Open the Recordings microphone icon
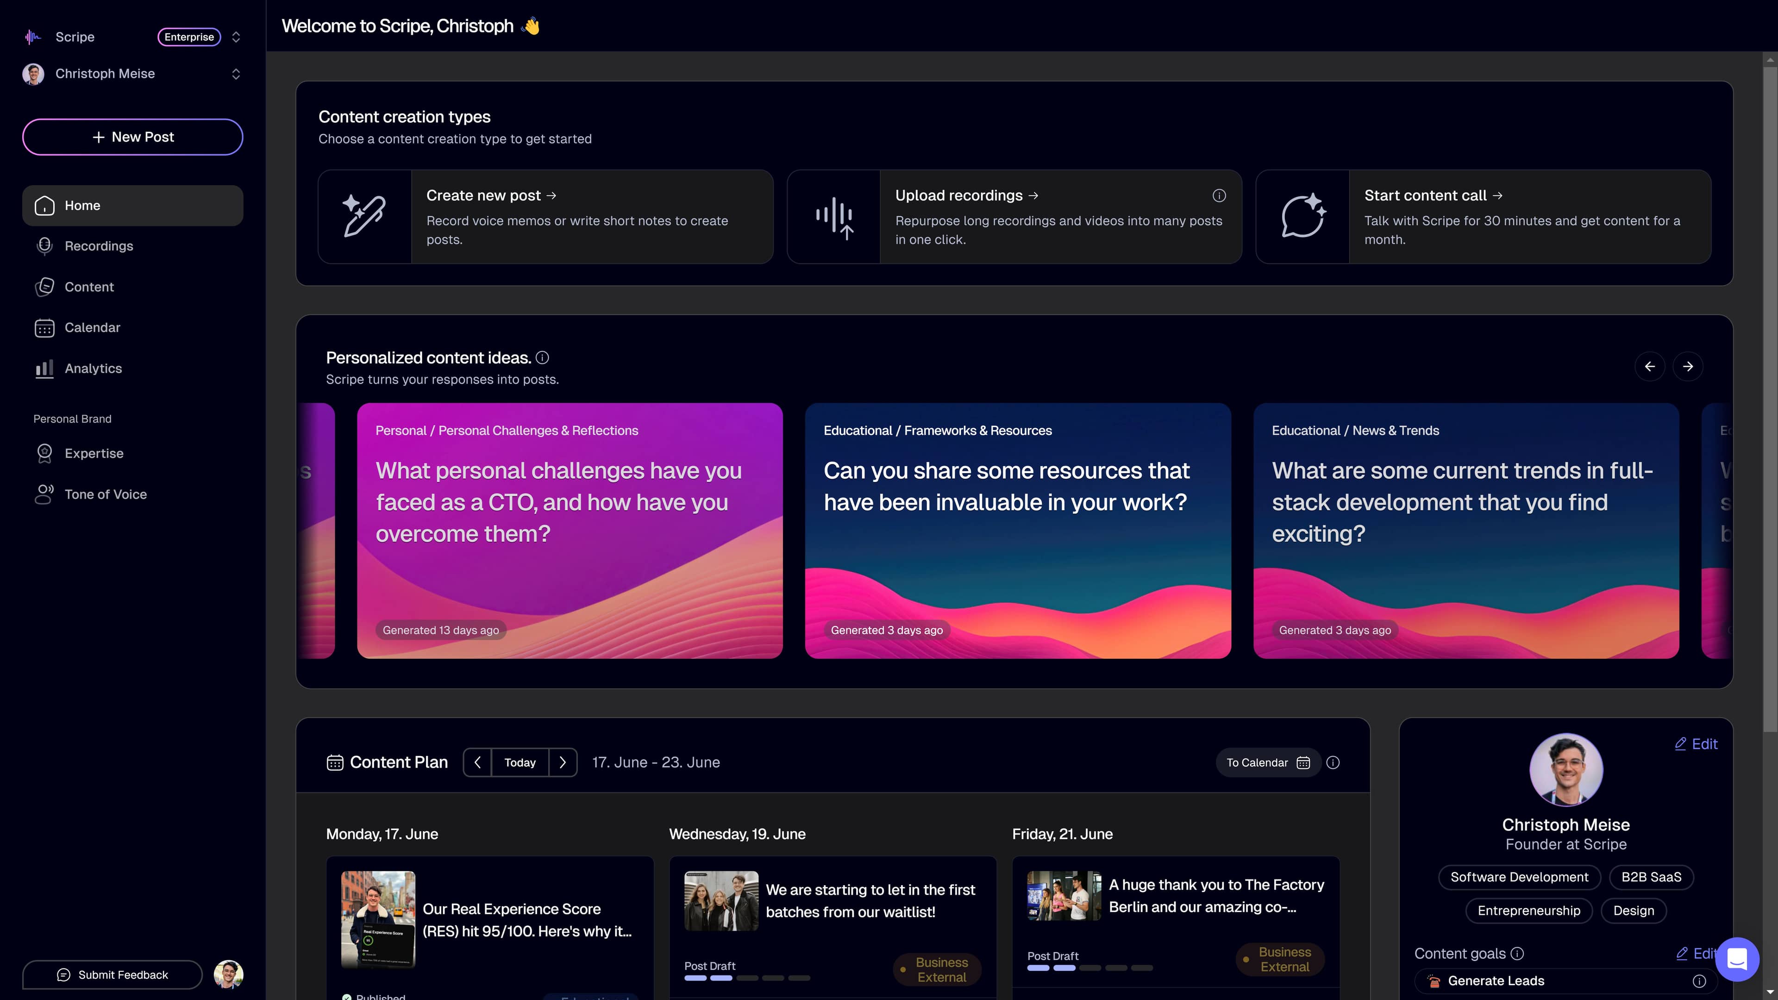The width and height of the screenshot is (1778, 1000). [x=44, y=246]
